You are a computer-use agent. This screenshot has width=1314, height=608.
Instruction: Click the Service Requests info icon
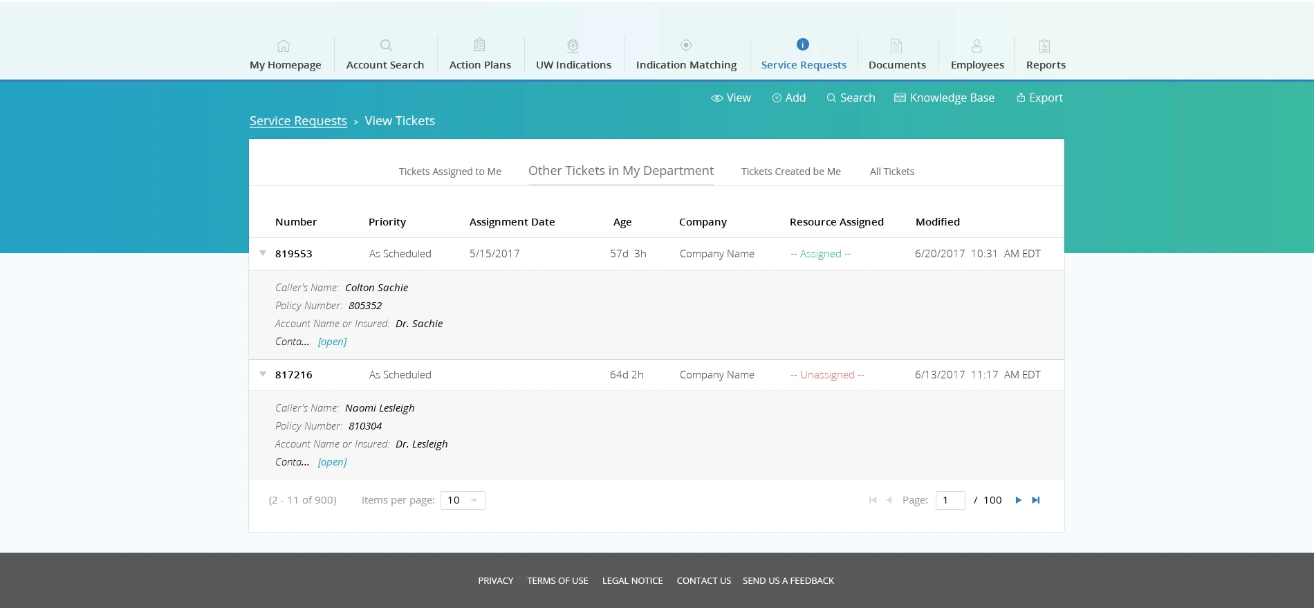[x=803, y=44]
